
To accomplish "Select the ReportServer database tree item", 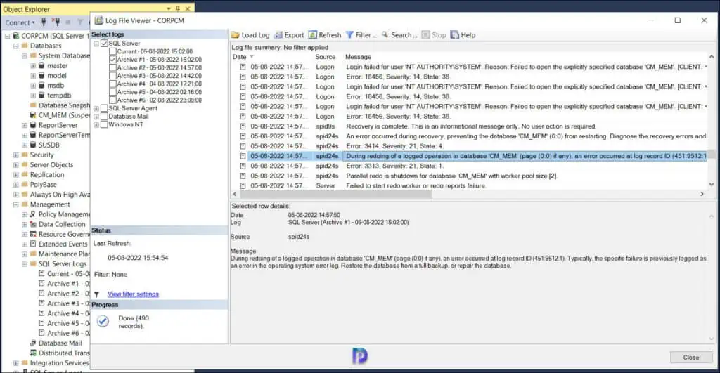I will (x=58, y=125).
